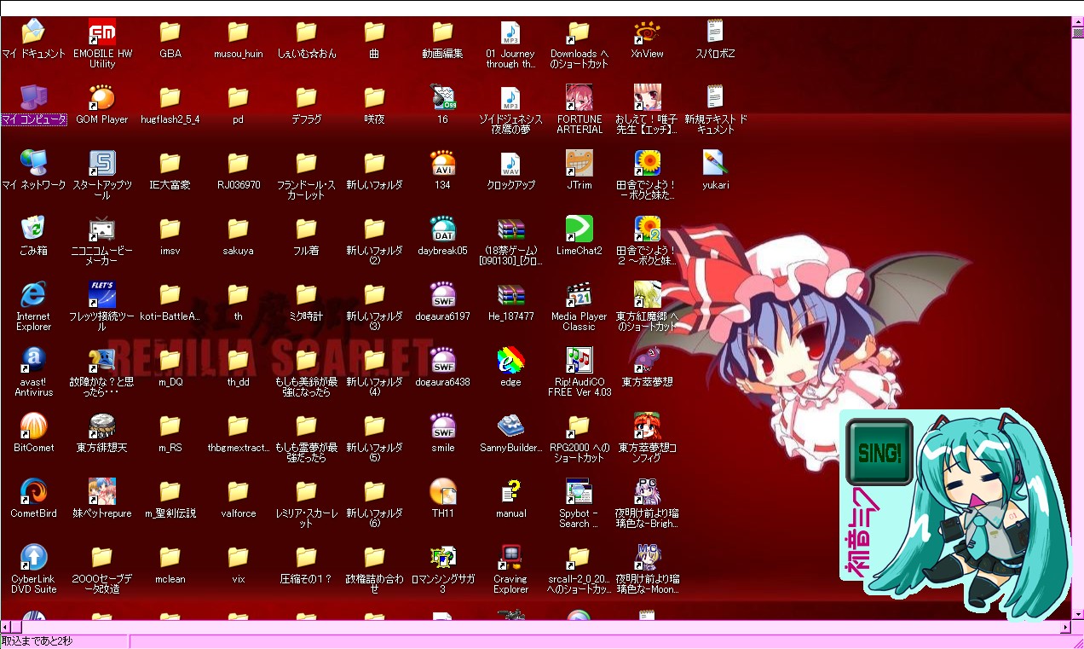Open ロマンシングサガ3 icon

(x=443, y=558)
